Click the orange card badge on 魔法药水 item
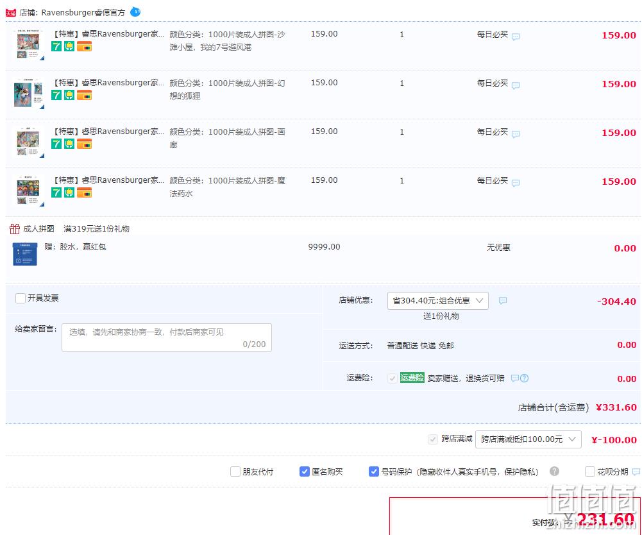 pos(85,193)
